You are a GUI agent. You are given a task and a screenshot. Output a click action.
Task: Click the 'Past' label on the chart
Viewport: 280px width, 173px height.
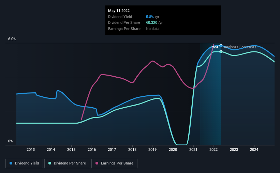[x=214, y=47]
